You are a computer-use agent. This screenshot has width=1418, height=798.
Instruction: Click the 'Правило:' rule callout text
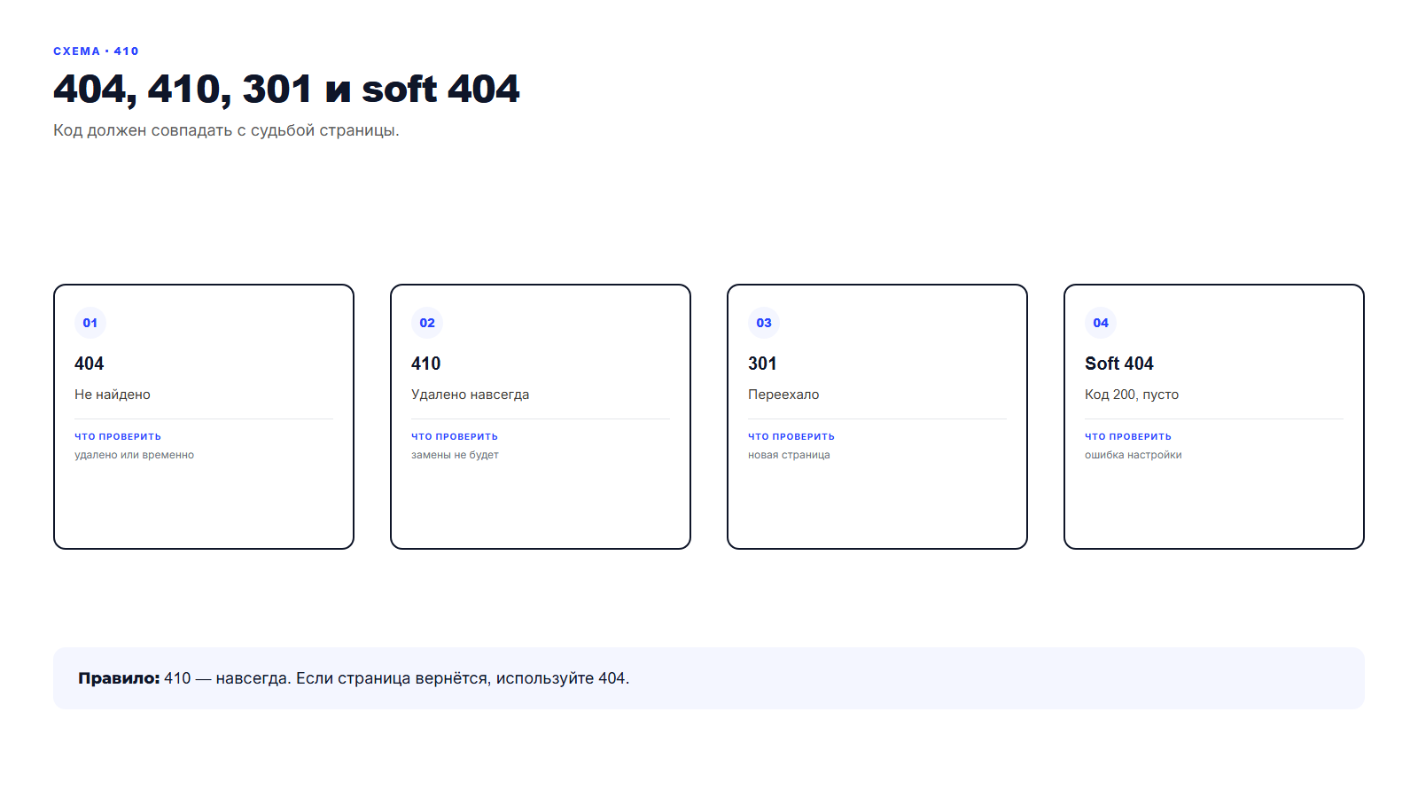click(x=354, y=678)
